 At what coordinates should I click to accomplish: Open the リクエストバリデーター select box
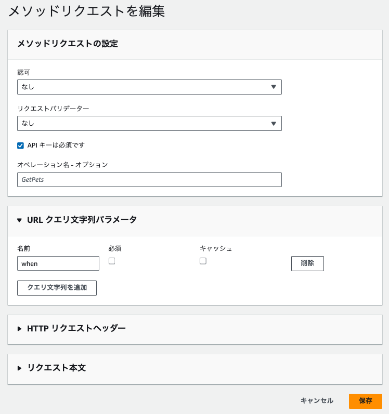click(149, 123)
